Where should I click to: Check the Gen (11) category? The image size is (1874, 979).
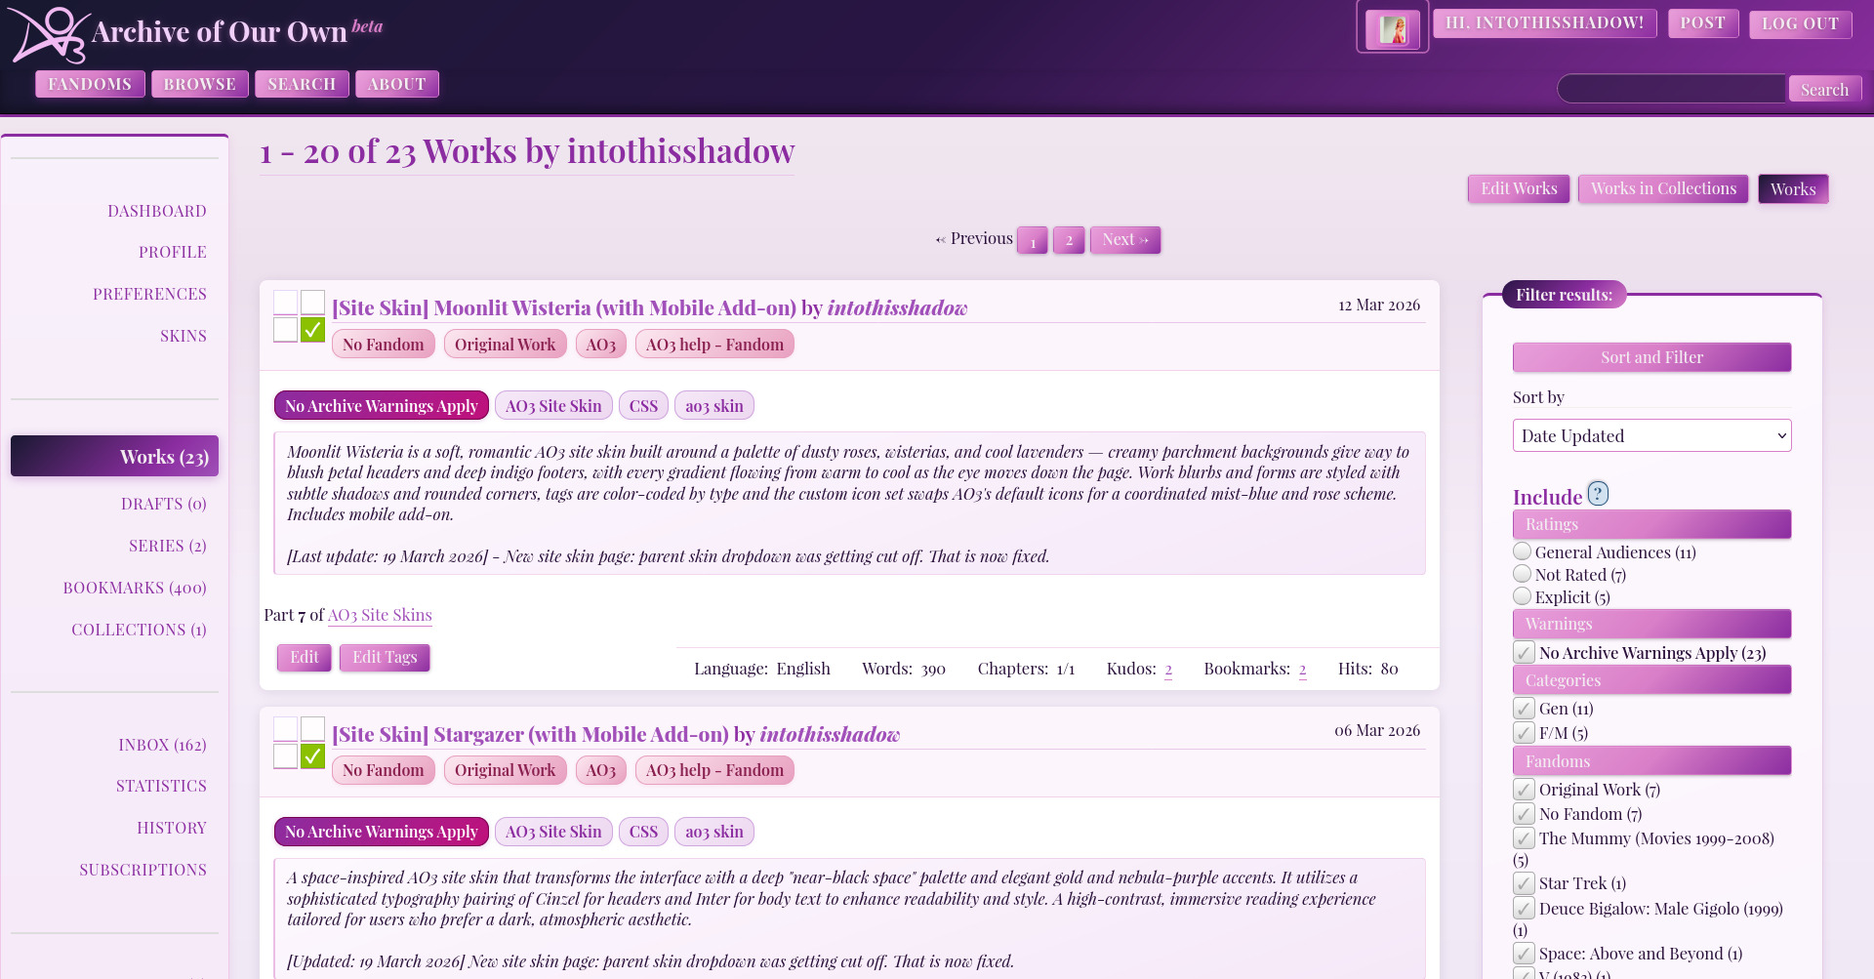point(1524,708)
